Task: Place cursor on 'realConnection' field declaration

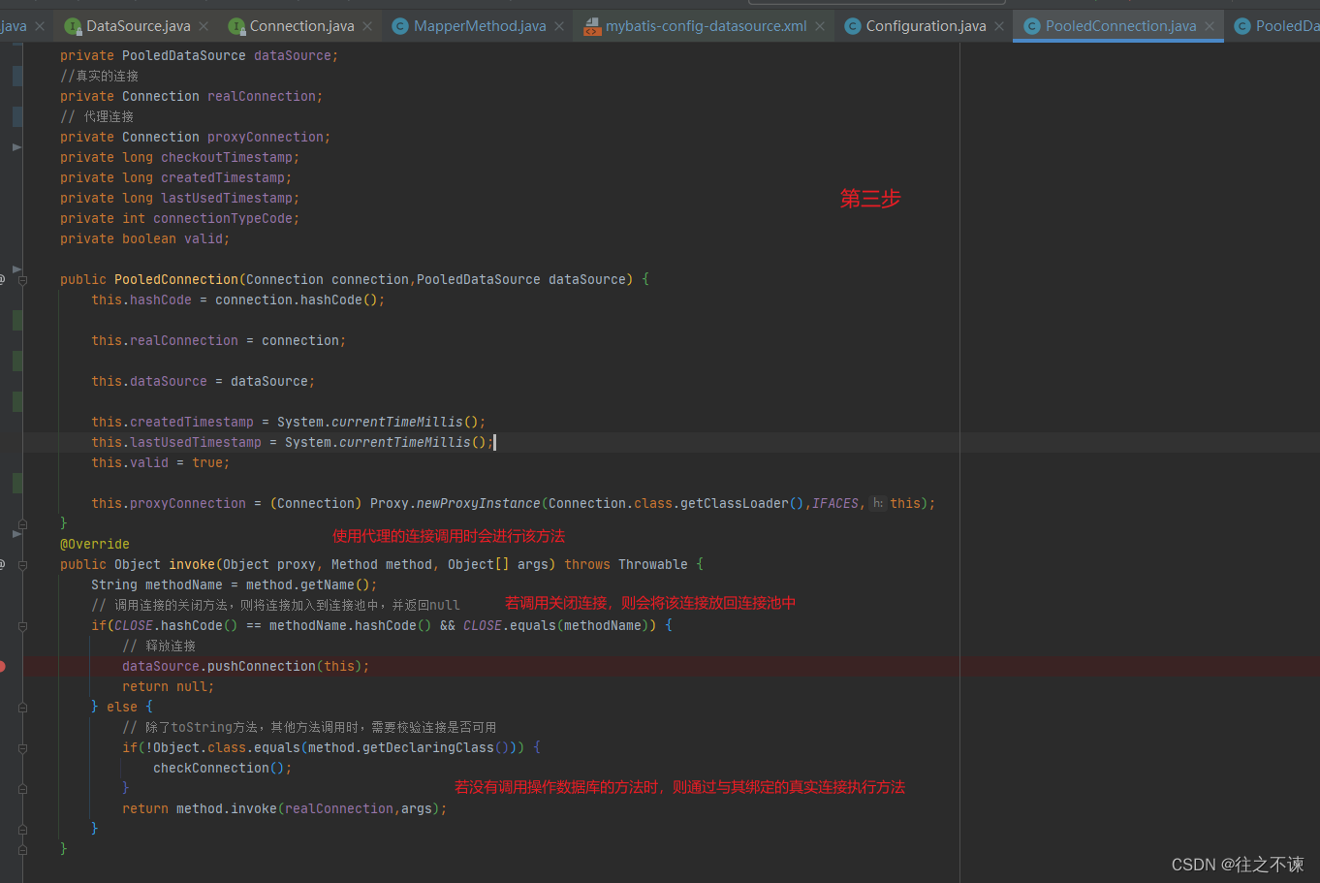Action: (x=264, y=96)
